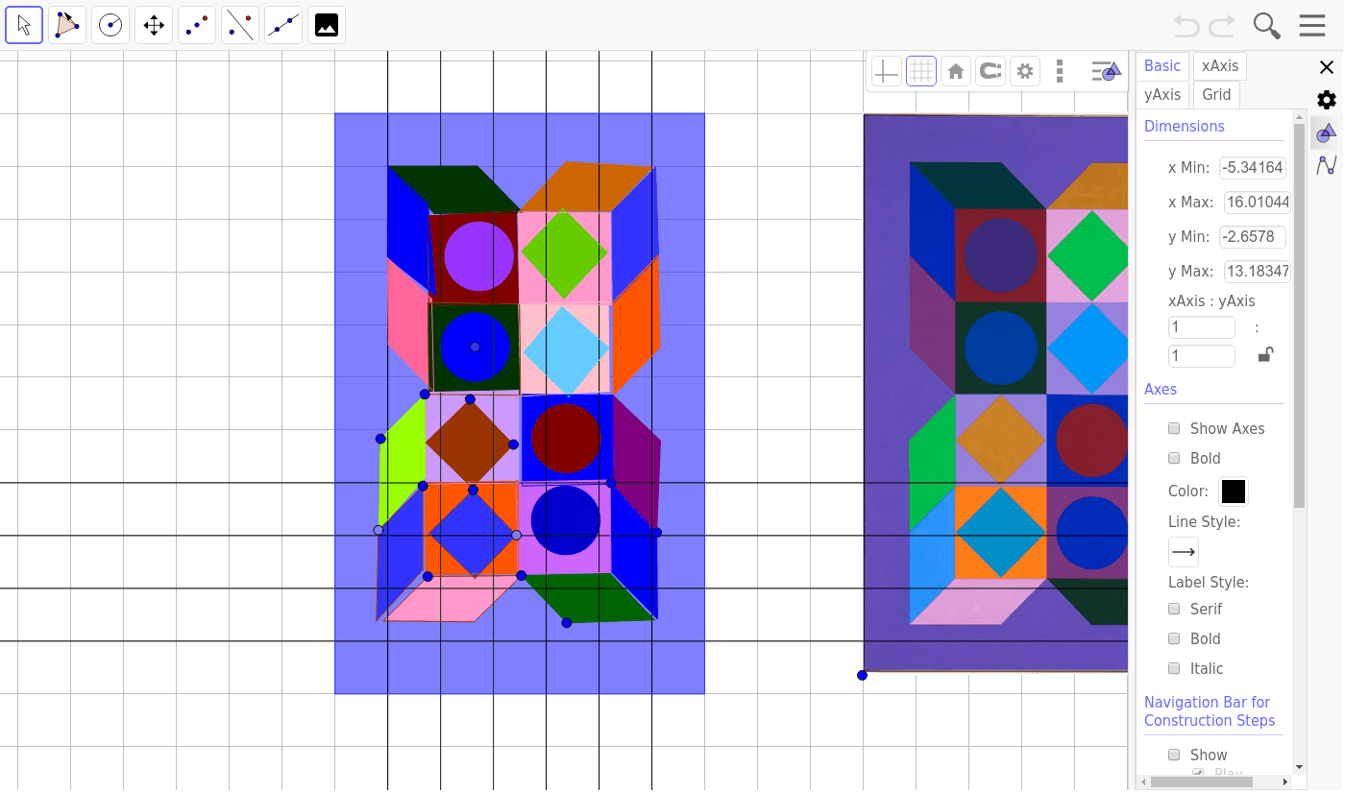
Task: Undo the last action
Action: 1187,26
